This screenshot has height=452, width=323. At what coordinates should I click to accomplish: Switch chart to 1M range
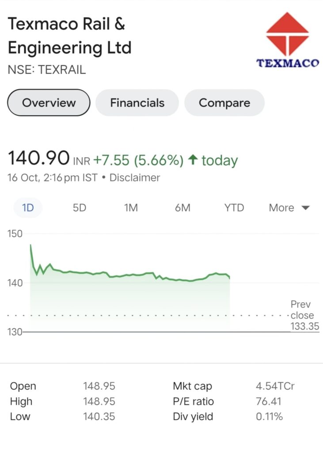pyautogui.click(x=131, y=208)
